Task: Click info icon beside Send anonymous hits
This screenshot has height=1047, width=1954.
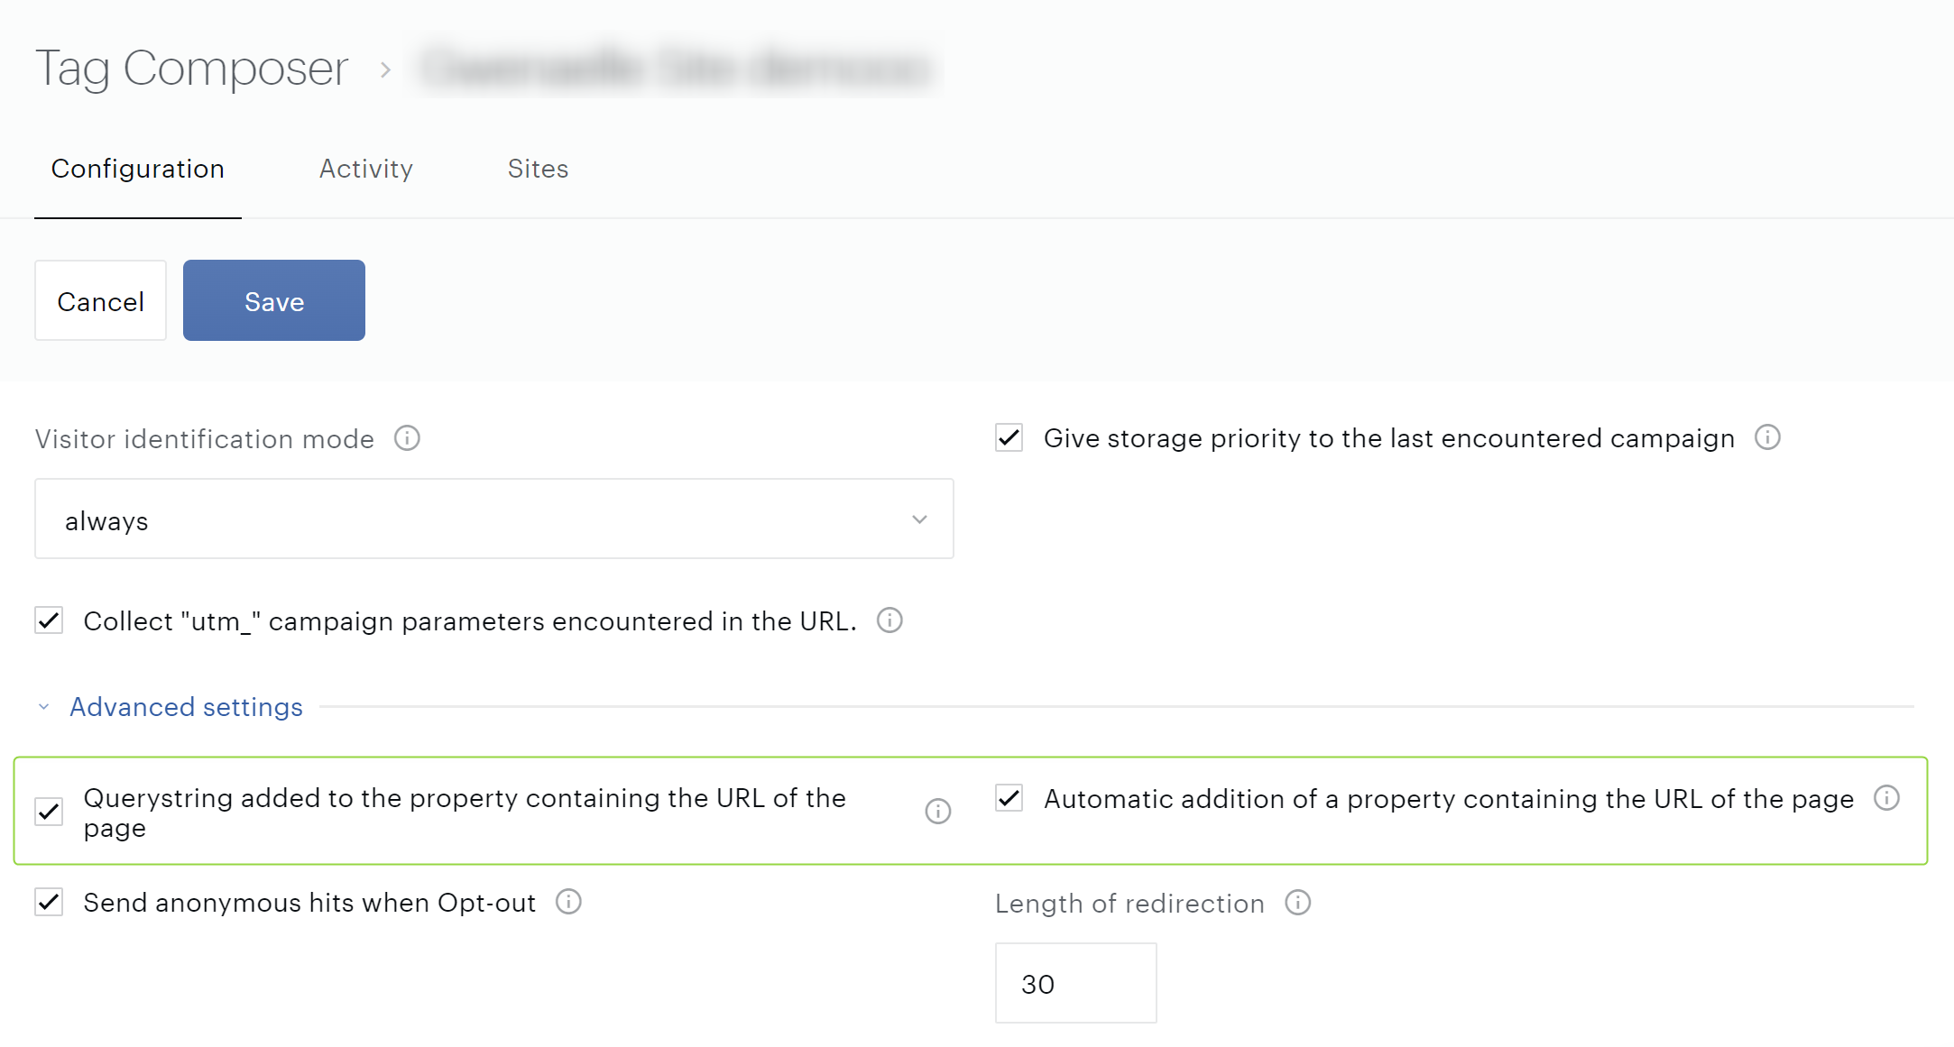Action: (x=568, y=902)
